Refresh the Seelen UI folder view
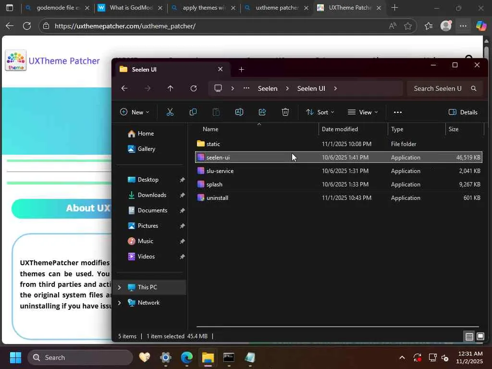 point(194,88)
